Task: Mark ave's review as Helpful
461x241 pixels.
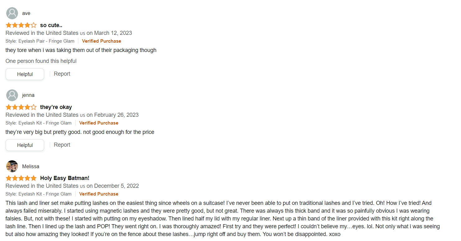Action: pyautogui.click(x=25, y=74)
